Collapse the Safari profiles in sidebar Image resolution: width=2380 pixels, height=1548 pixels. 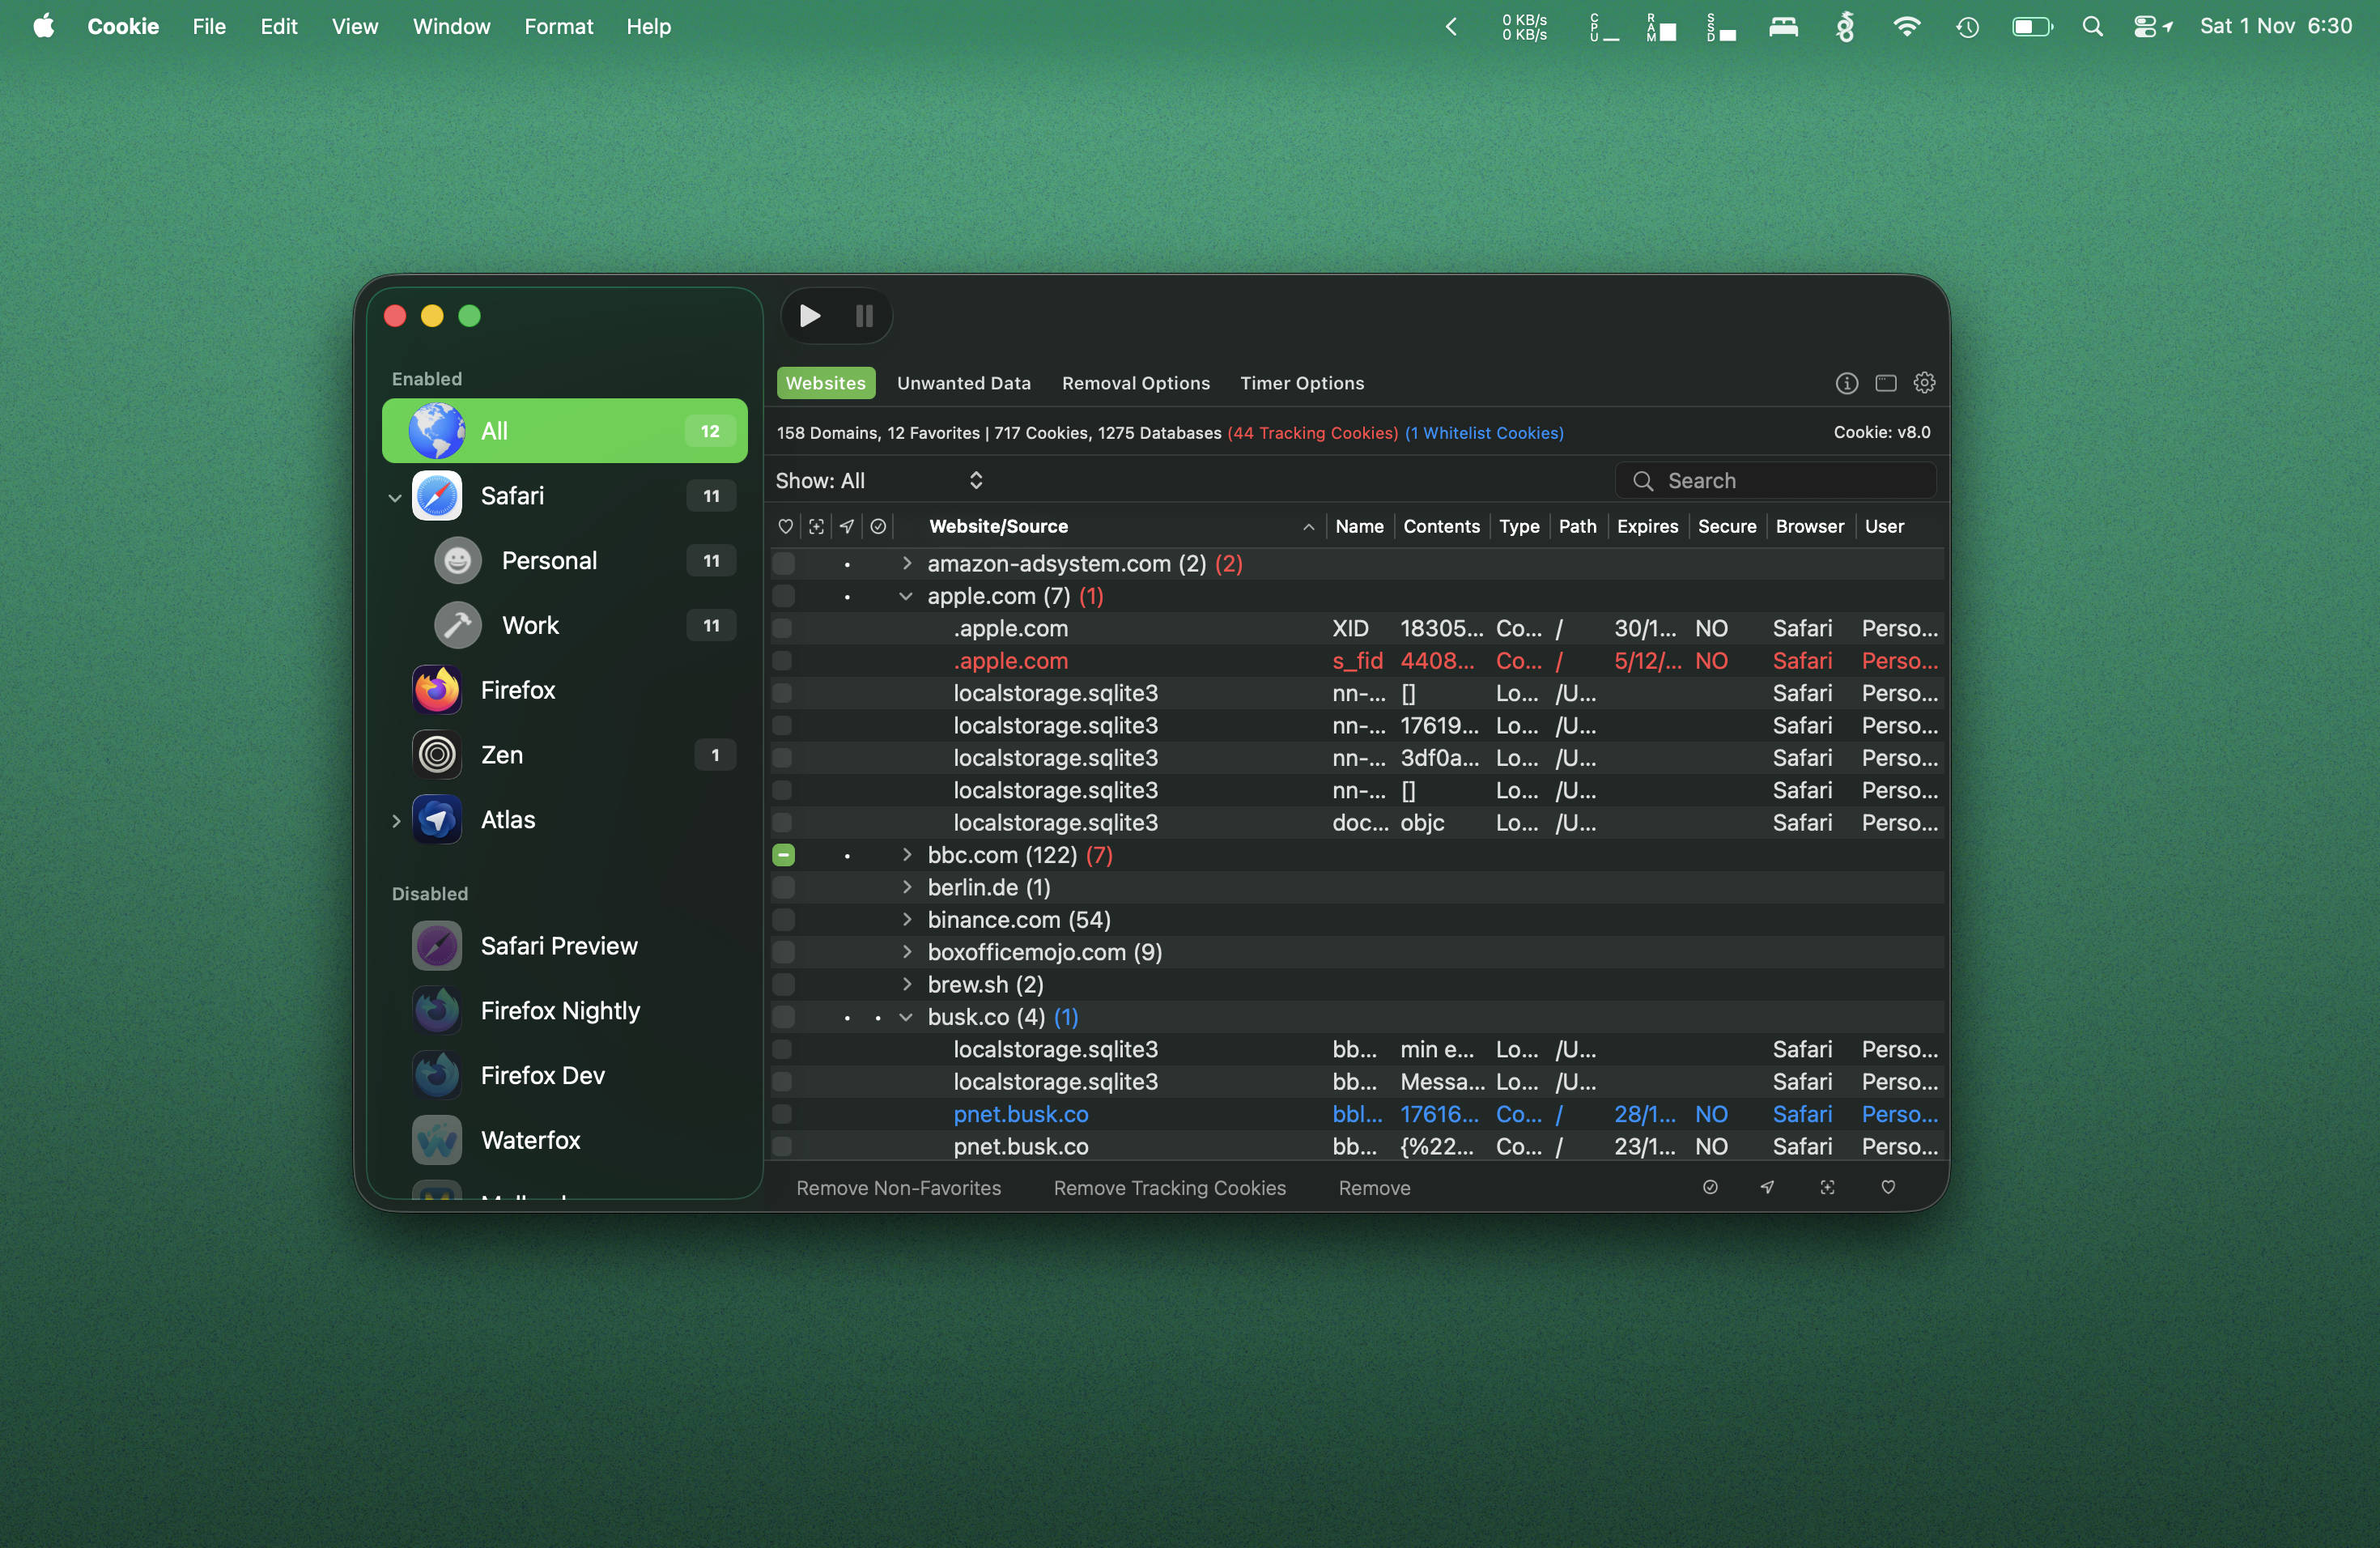[x=395, y=497]
